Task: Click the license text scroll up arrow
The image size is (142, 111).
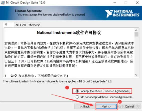Action: point(136,30)
